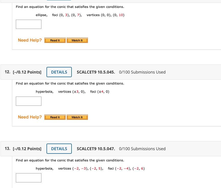
Task: Click the DETAILS button for problem 13
Action: pos(59,149)
